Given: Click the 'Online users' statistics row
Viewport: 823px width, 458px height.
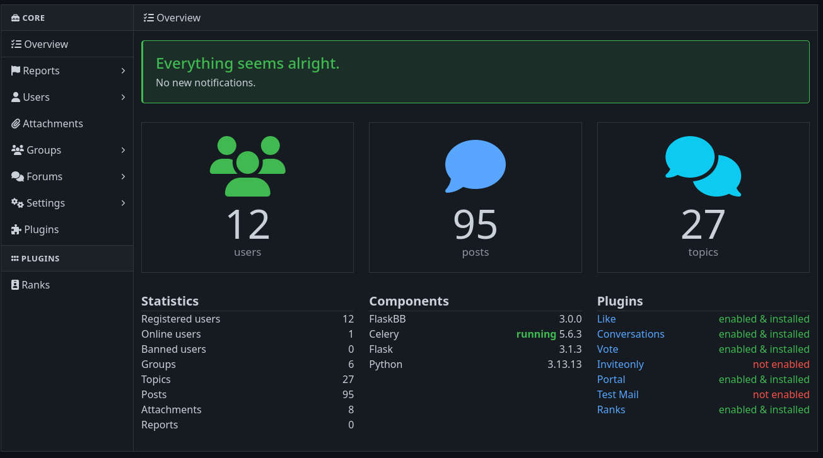Looking at the screenshot, I should (247, 334).
